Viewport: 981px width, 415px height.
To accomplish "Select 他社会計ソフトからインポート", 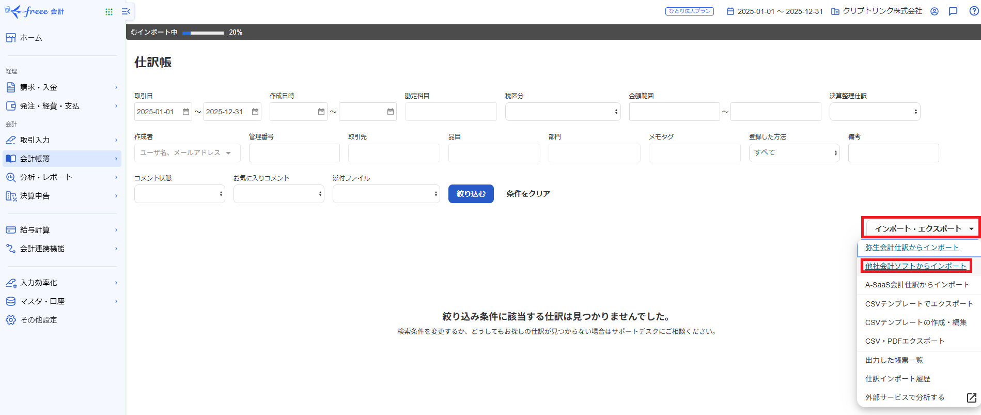I will (915, 266).
